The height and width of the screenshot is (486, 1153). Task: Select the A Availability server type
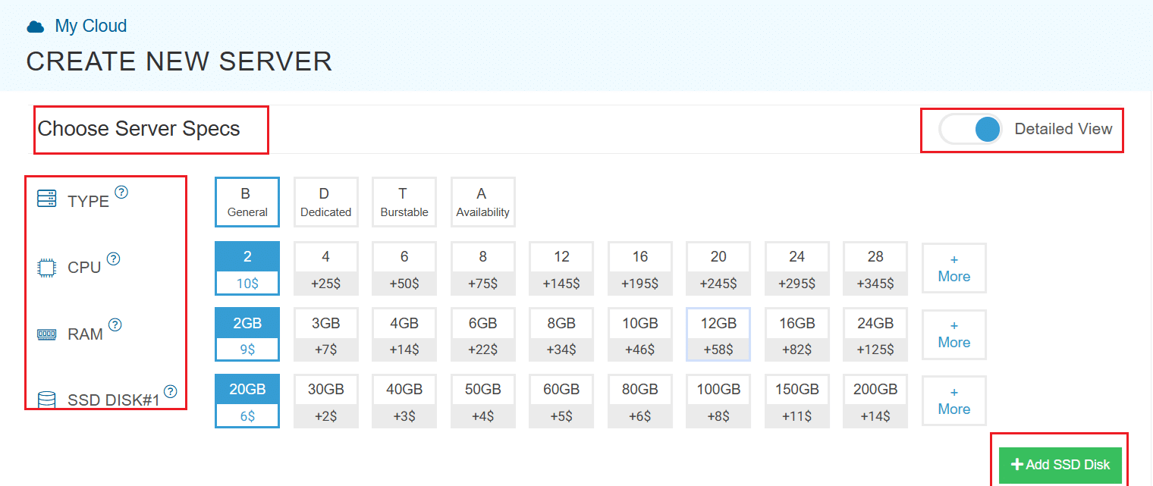click(482, 202)
